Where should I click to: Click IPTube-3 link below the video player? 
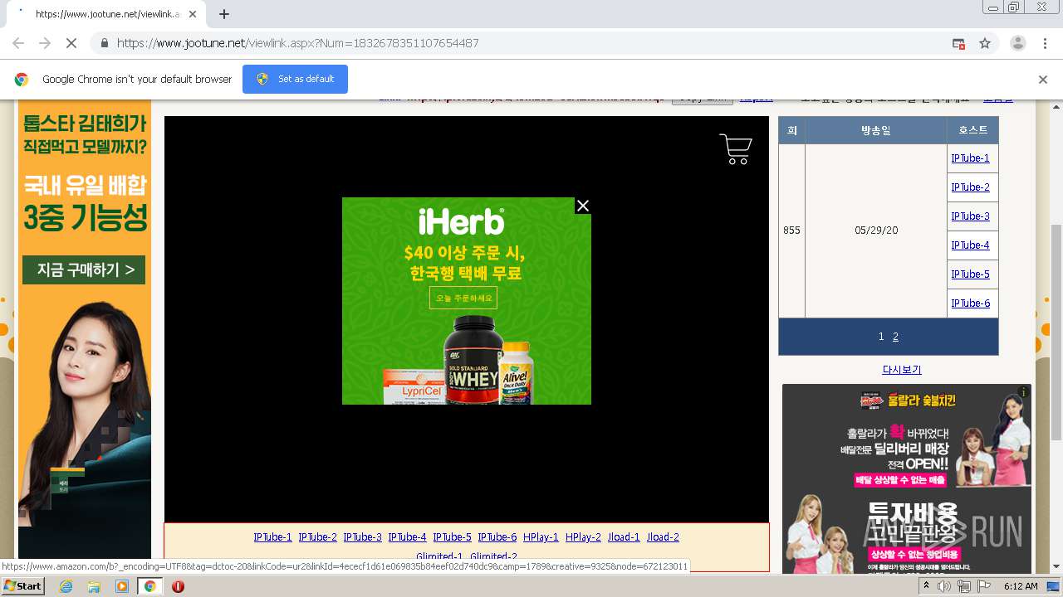coord(362,537)
